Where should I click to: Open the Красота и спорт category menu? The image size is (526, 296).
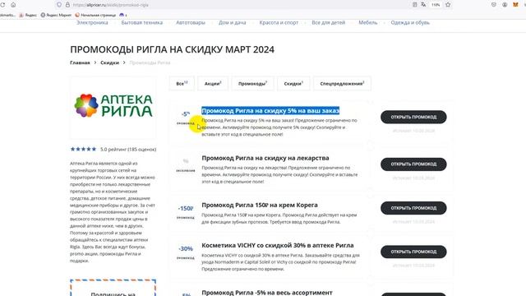pos(279,22)
